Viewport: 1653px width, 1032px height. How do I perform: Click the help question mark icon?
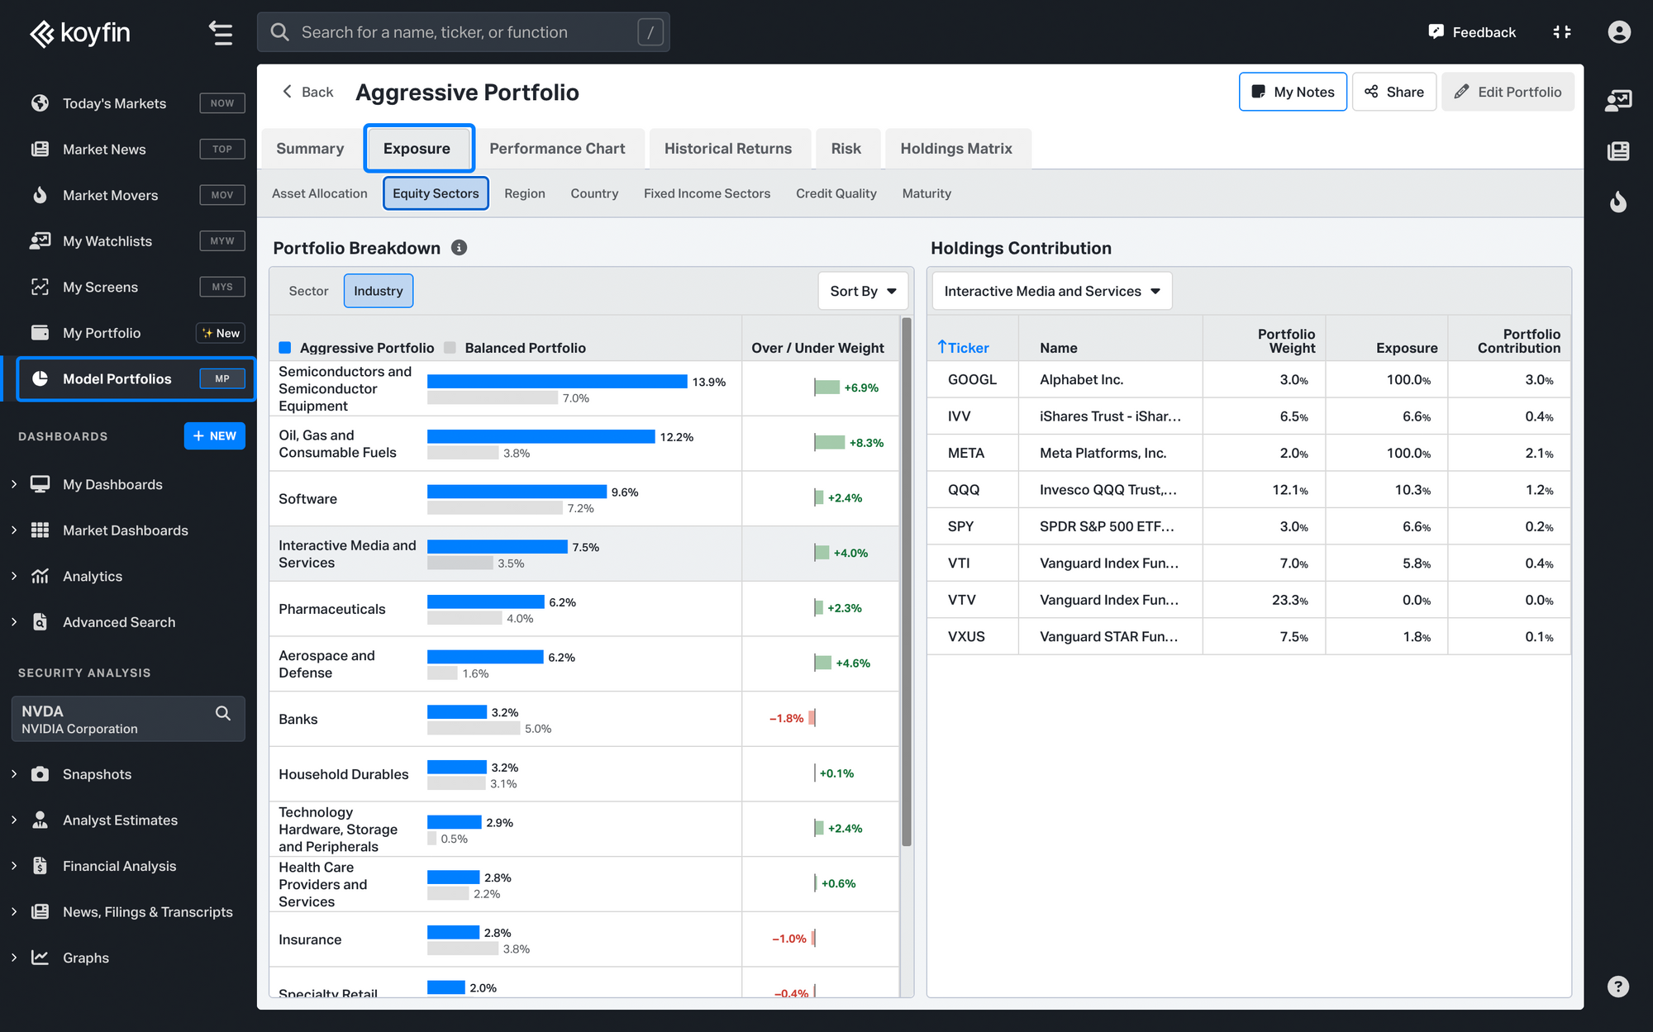[1617, 987]
